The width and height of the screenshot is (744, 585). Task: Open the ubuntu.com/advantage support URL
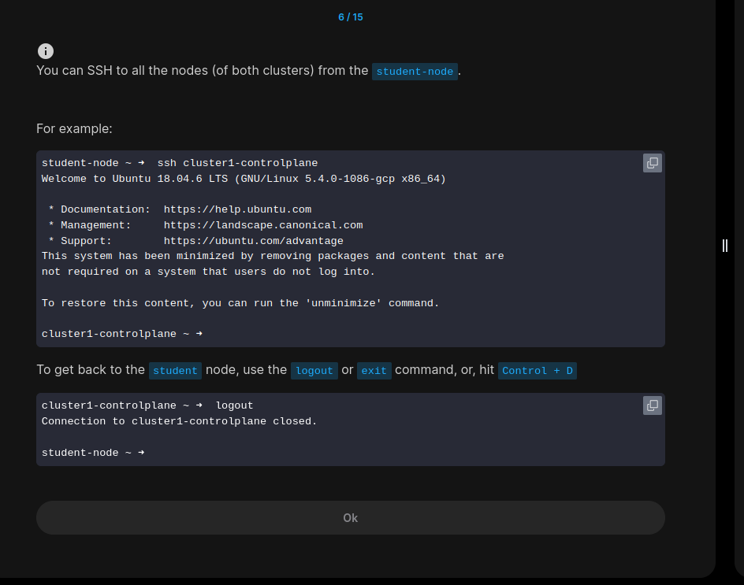point(253,241)
